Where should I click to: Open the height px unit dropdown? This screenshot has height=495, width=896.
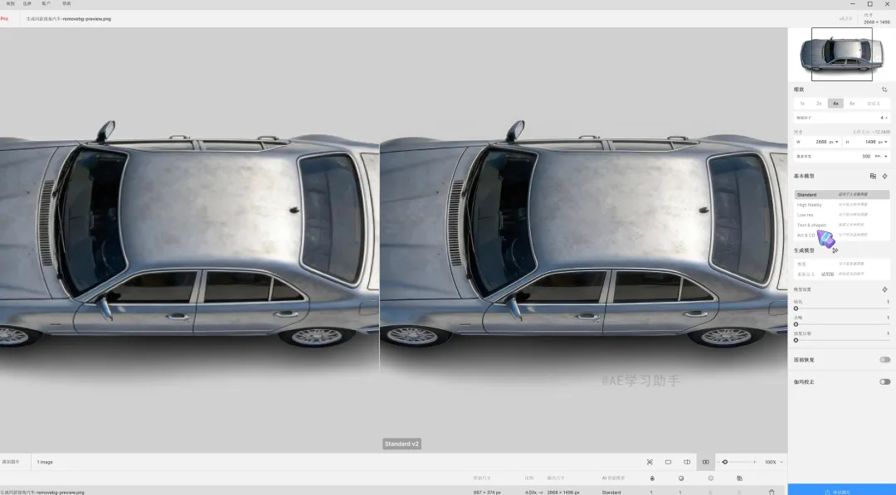pyautogui.click(x=883, y=142)
